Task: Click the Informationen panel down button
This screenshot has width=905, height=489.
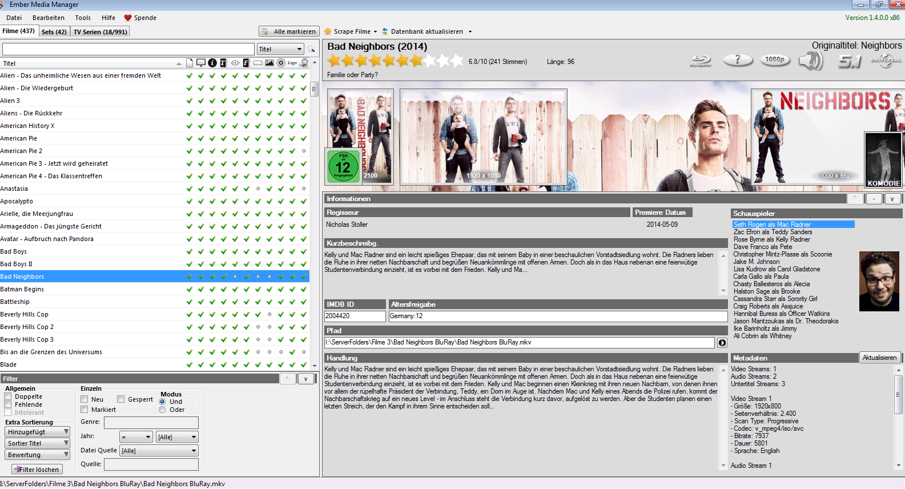Action: point(892,199)
